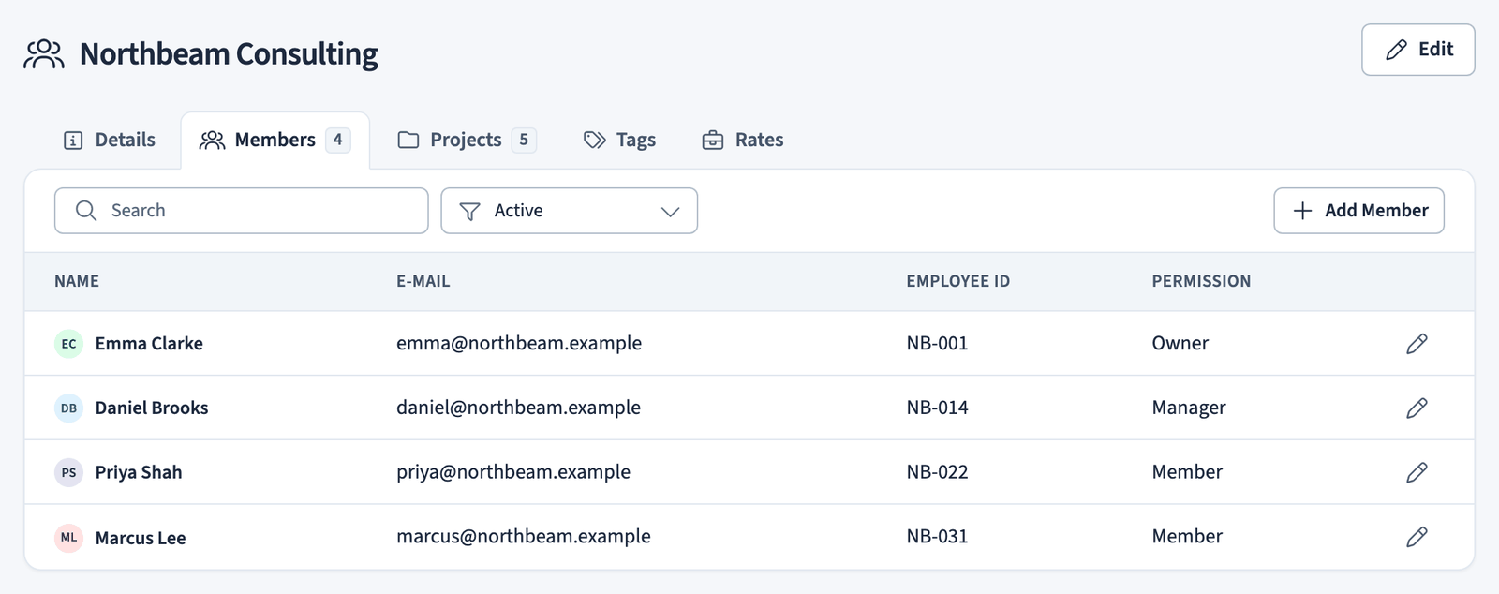Click the E-MAIL column header
The image size is (1499, 594).
coord(423,281)
